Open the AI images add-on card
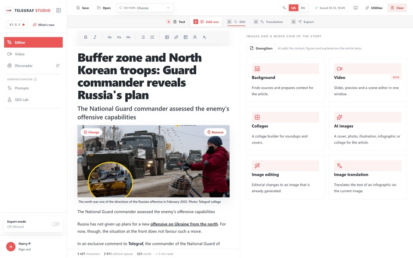This screenshot has width=413, height=258. click(368, 129)
